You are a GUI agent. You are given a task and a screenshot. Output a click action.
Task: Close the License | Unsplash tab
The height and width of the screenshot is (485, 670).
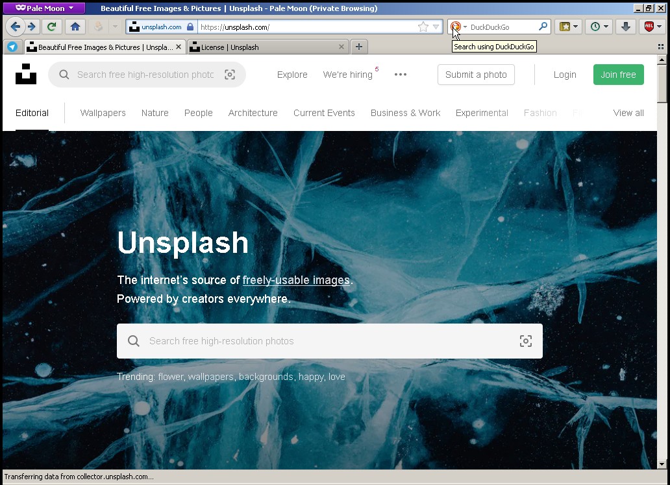(x=341, y=47)
